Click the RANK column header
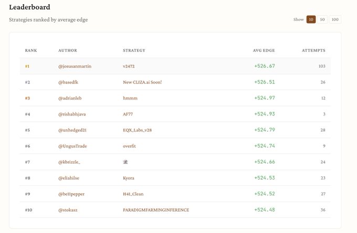 point(30,50)
